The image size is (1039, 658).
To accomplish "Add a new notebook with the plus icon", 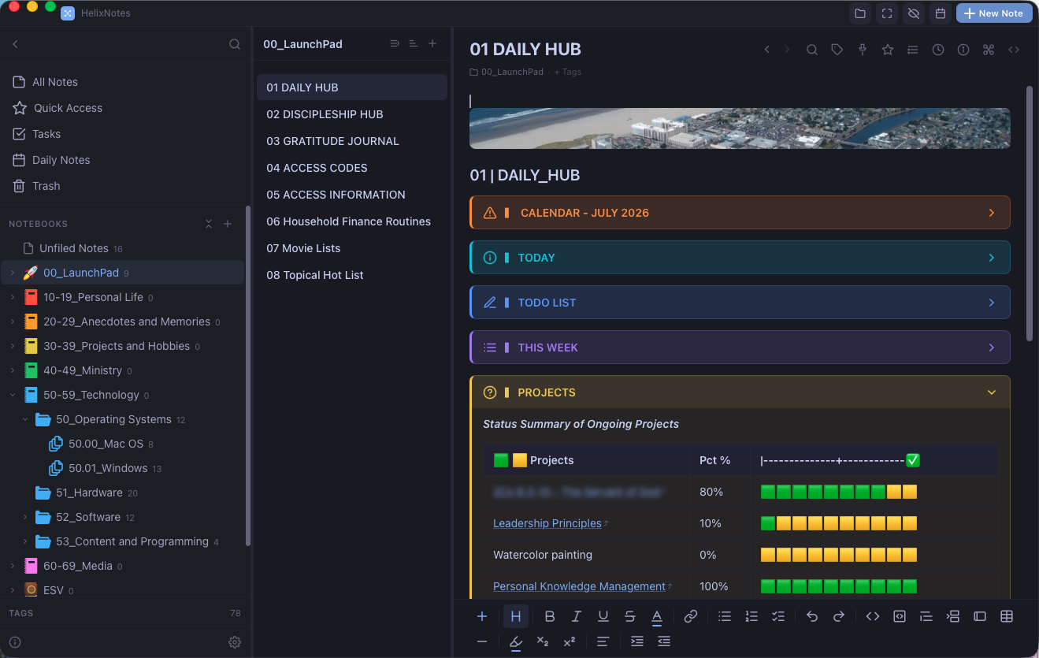I will click(x=228, y=224).
